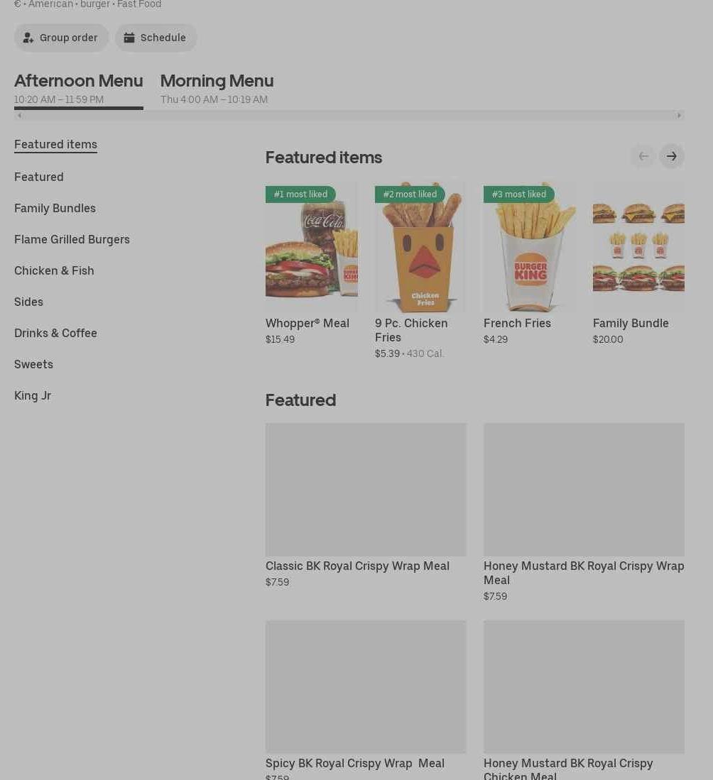Go to Flame Grilled Burgers section

click(x=72, y=240)
